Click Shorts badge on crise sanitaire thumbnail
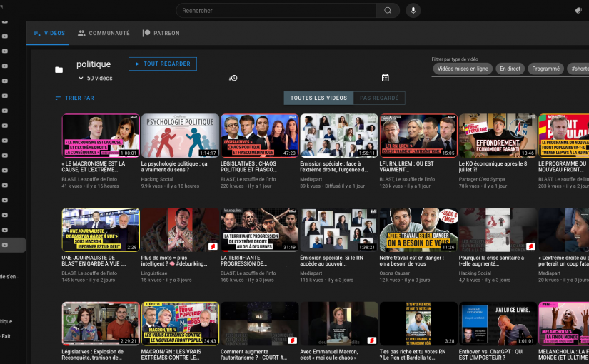 tap(530, 246)
